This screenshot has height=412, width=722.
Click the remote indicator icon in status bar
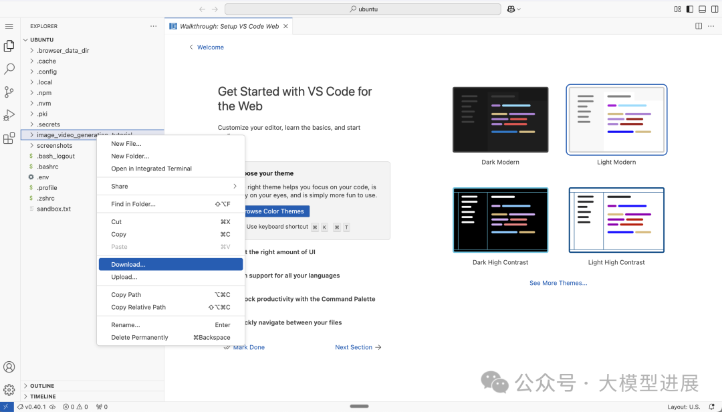click(x=6, y=407)
